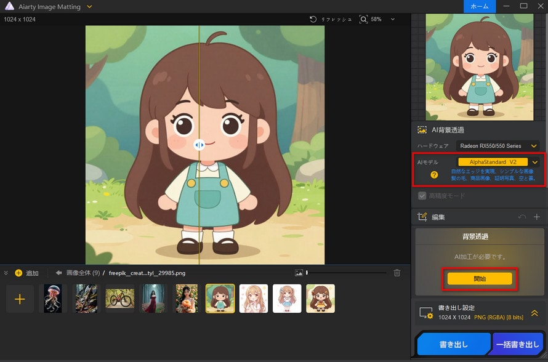The height and width of the screenshot is (362, 548).
Task: Select the red bicycle thumbnail
Action: [119, 299]
